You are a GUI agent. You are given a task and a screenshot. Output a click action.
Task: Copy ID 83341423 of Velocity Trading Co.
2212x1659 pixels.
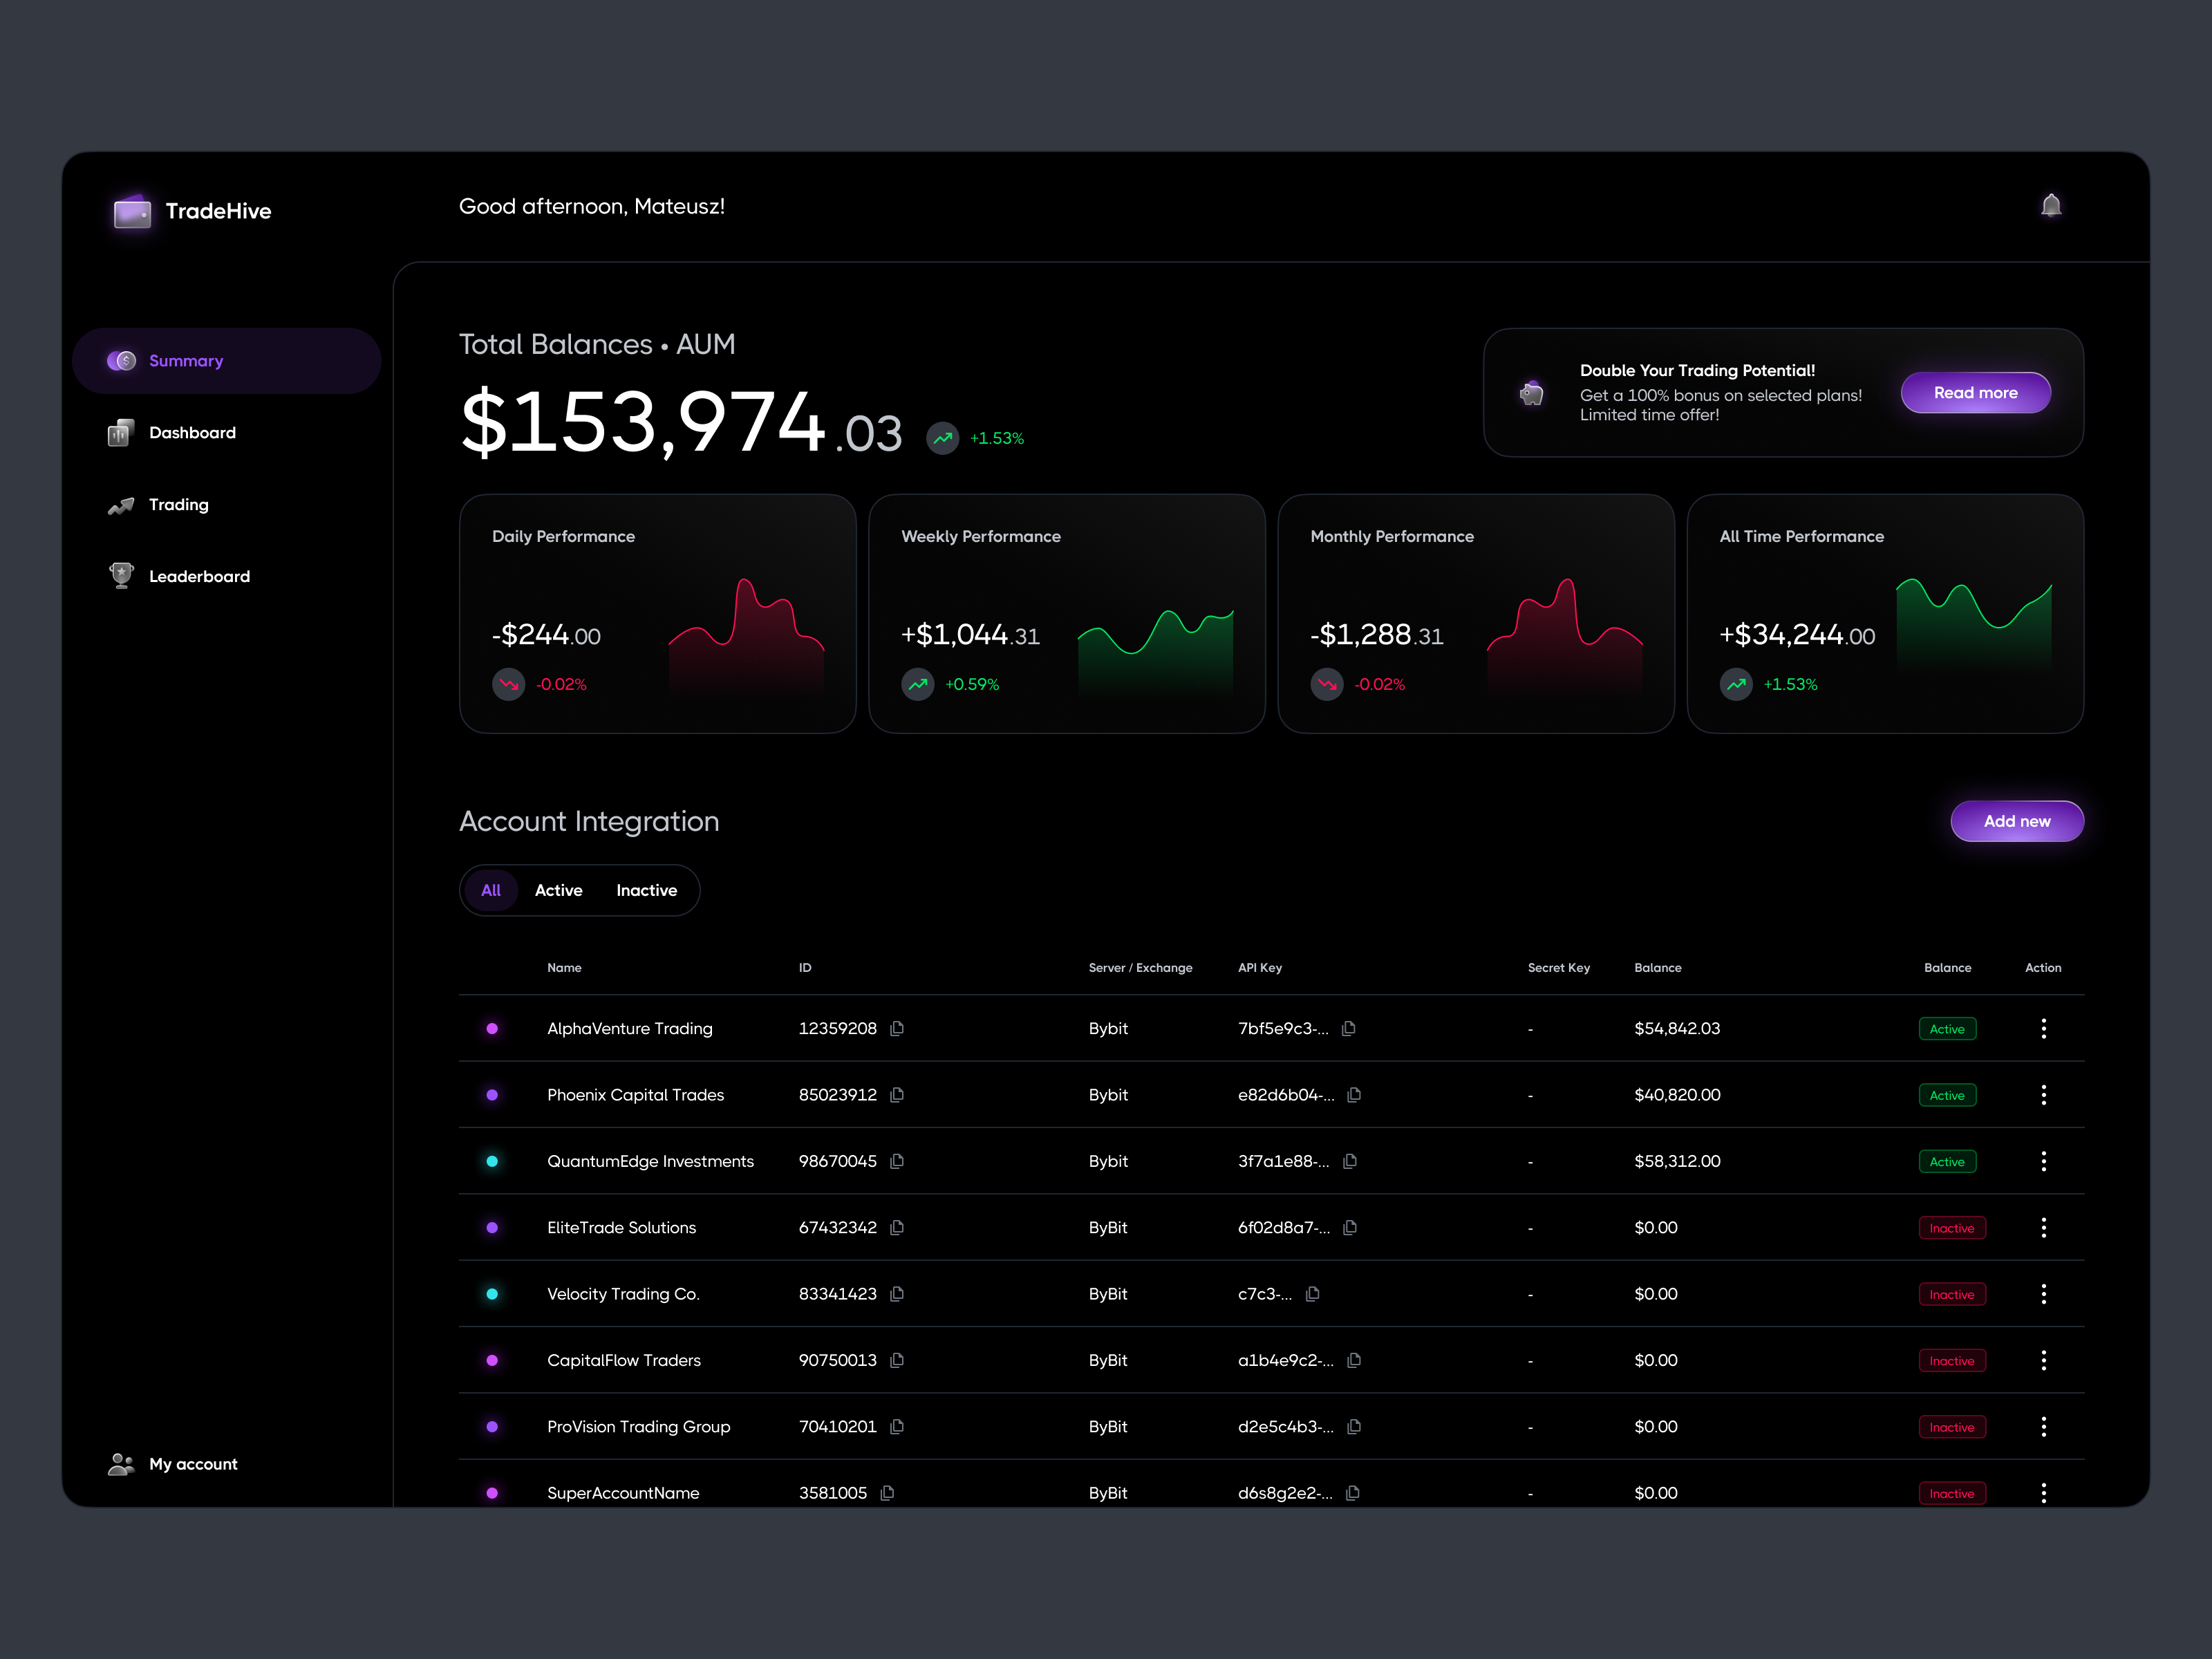897,1294
